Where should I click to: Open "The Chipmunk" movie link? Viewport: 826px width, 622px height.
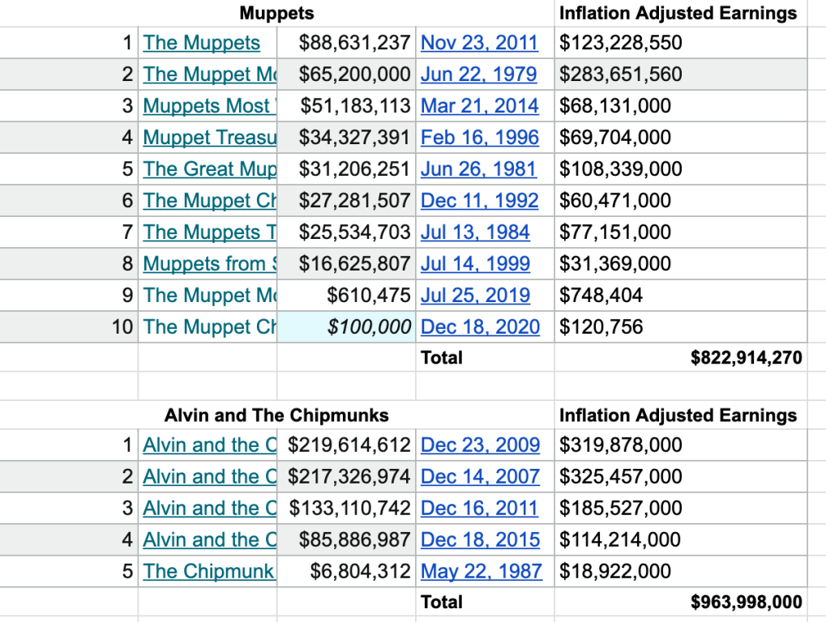coord(208,572)
